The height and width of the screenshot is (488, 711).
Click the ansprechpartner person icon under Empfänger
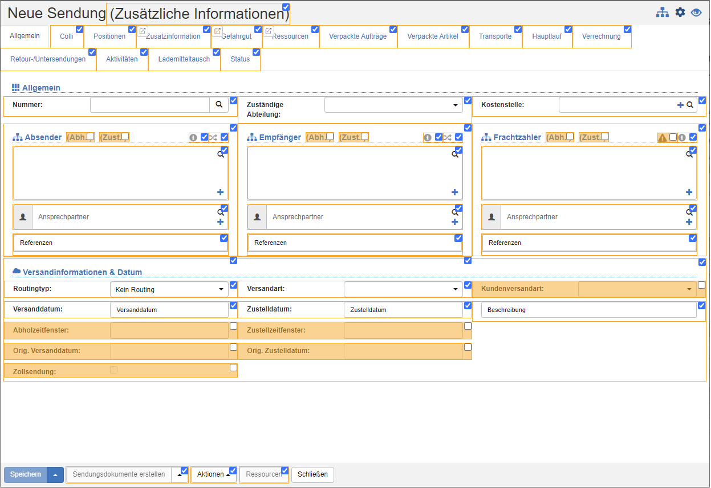[x=257, y=216]
